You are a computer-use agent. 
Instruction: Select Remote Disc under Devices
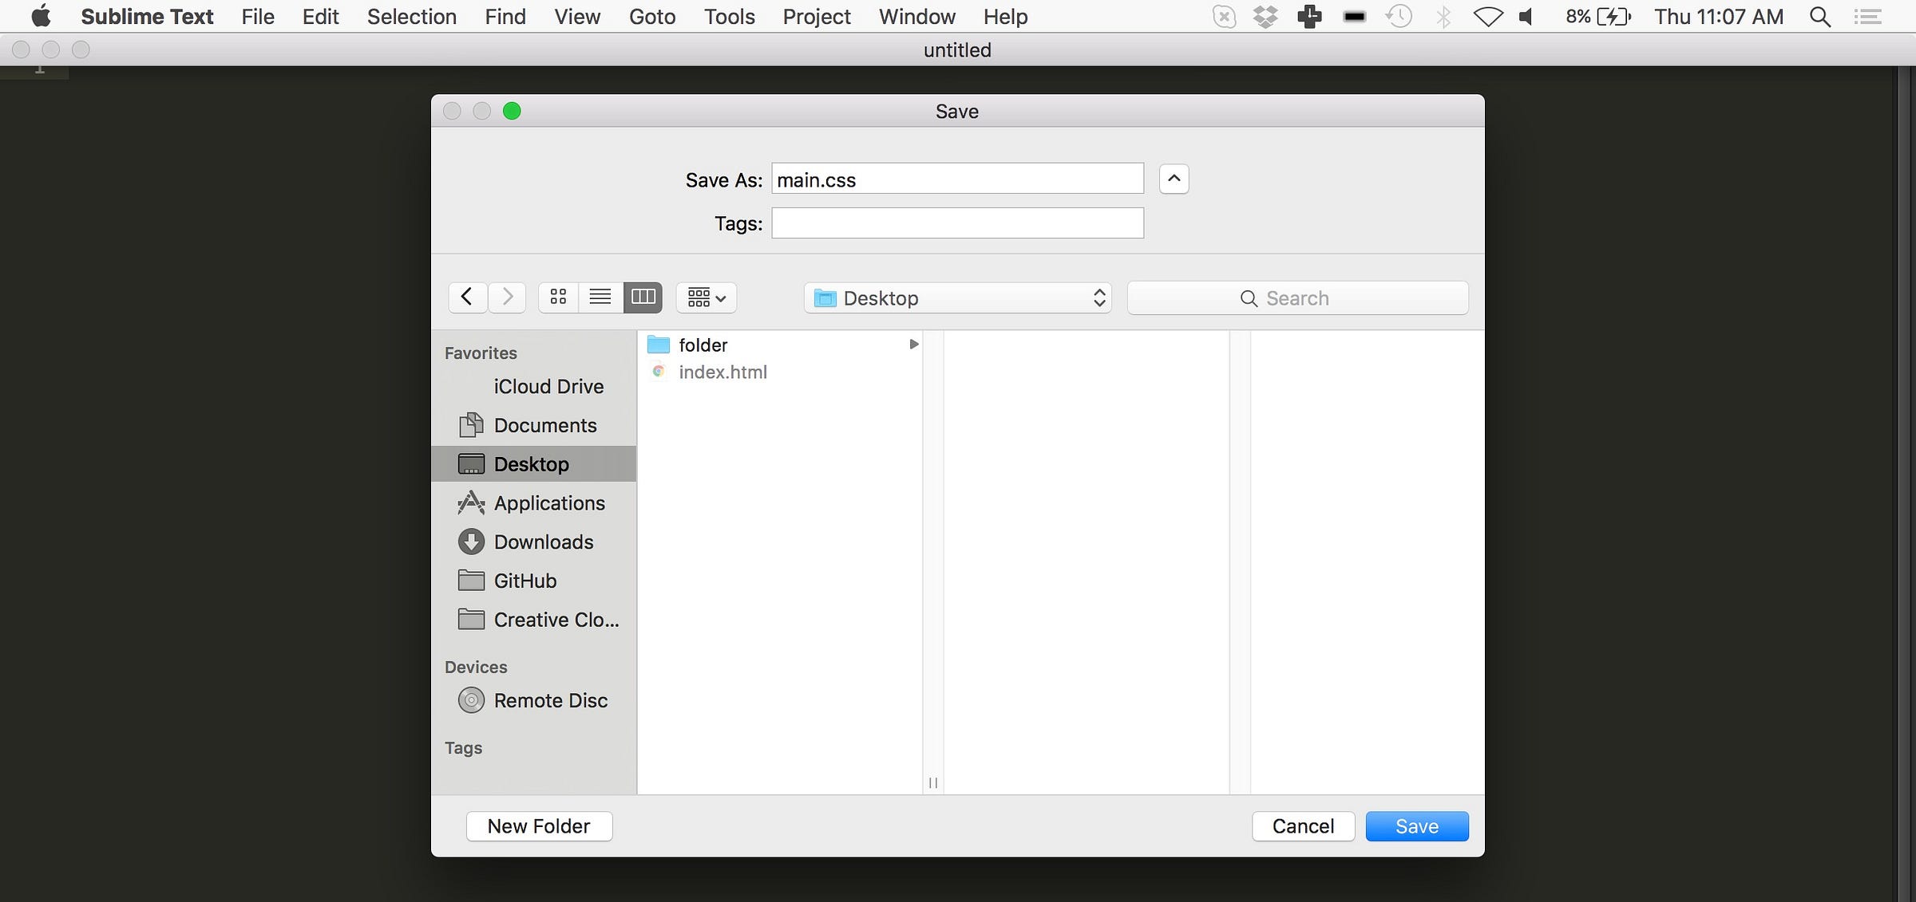(x=550, y=700)
